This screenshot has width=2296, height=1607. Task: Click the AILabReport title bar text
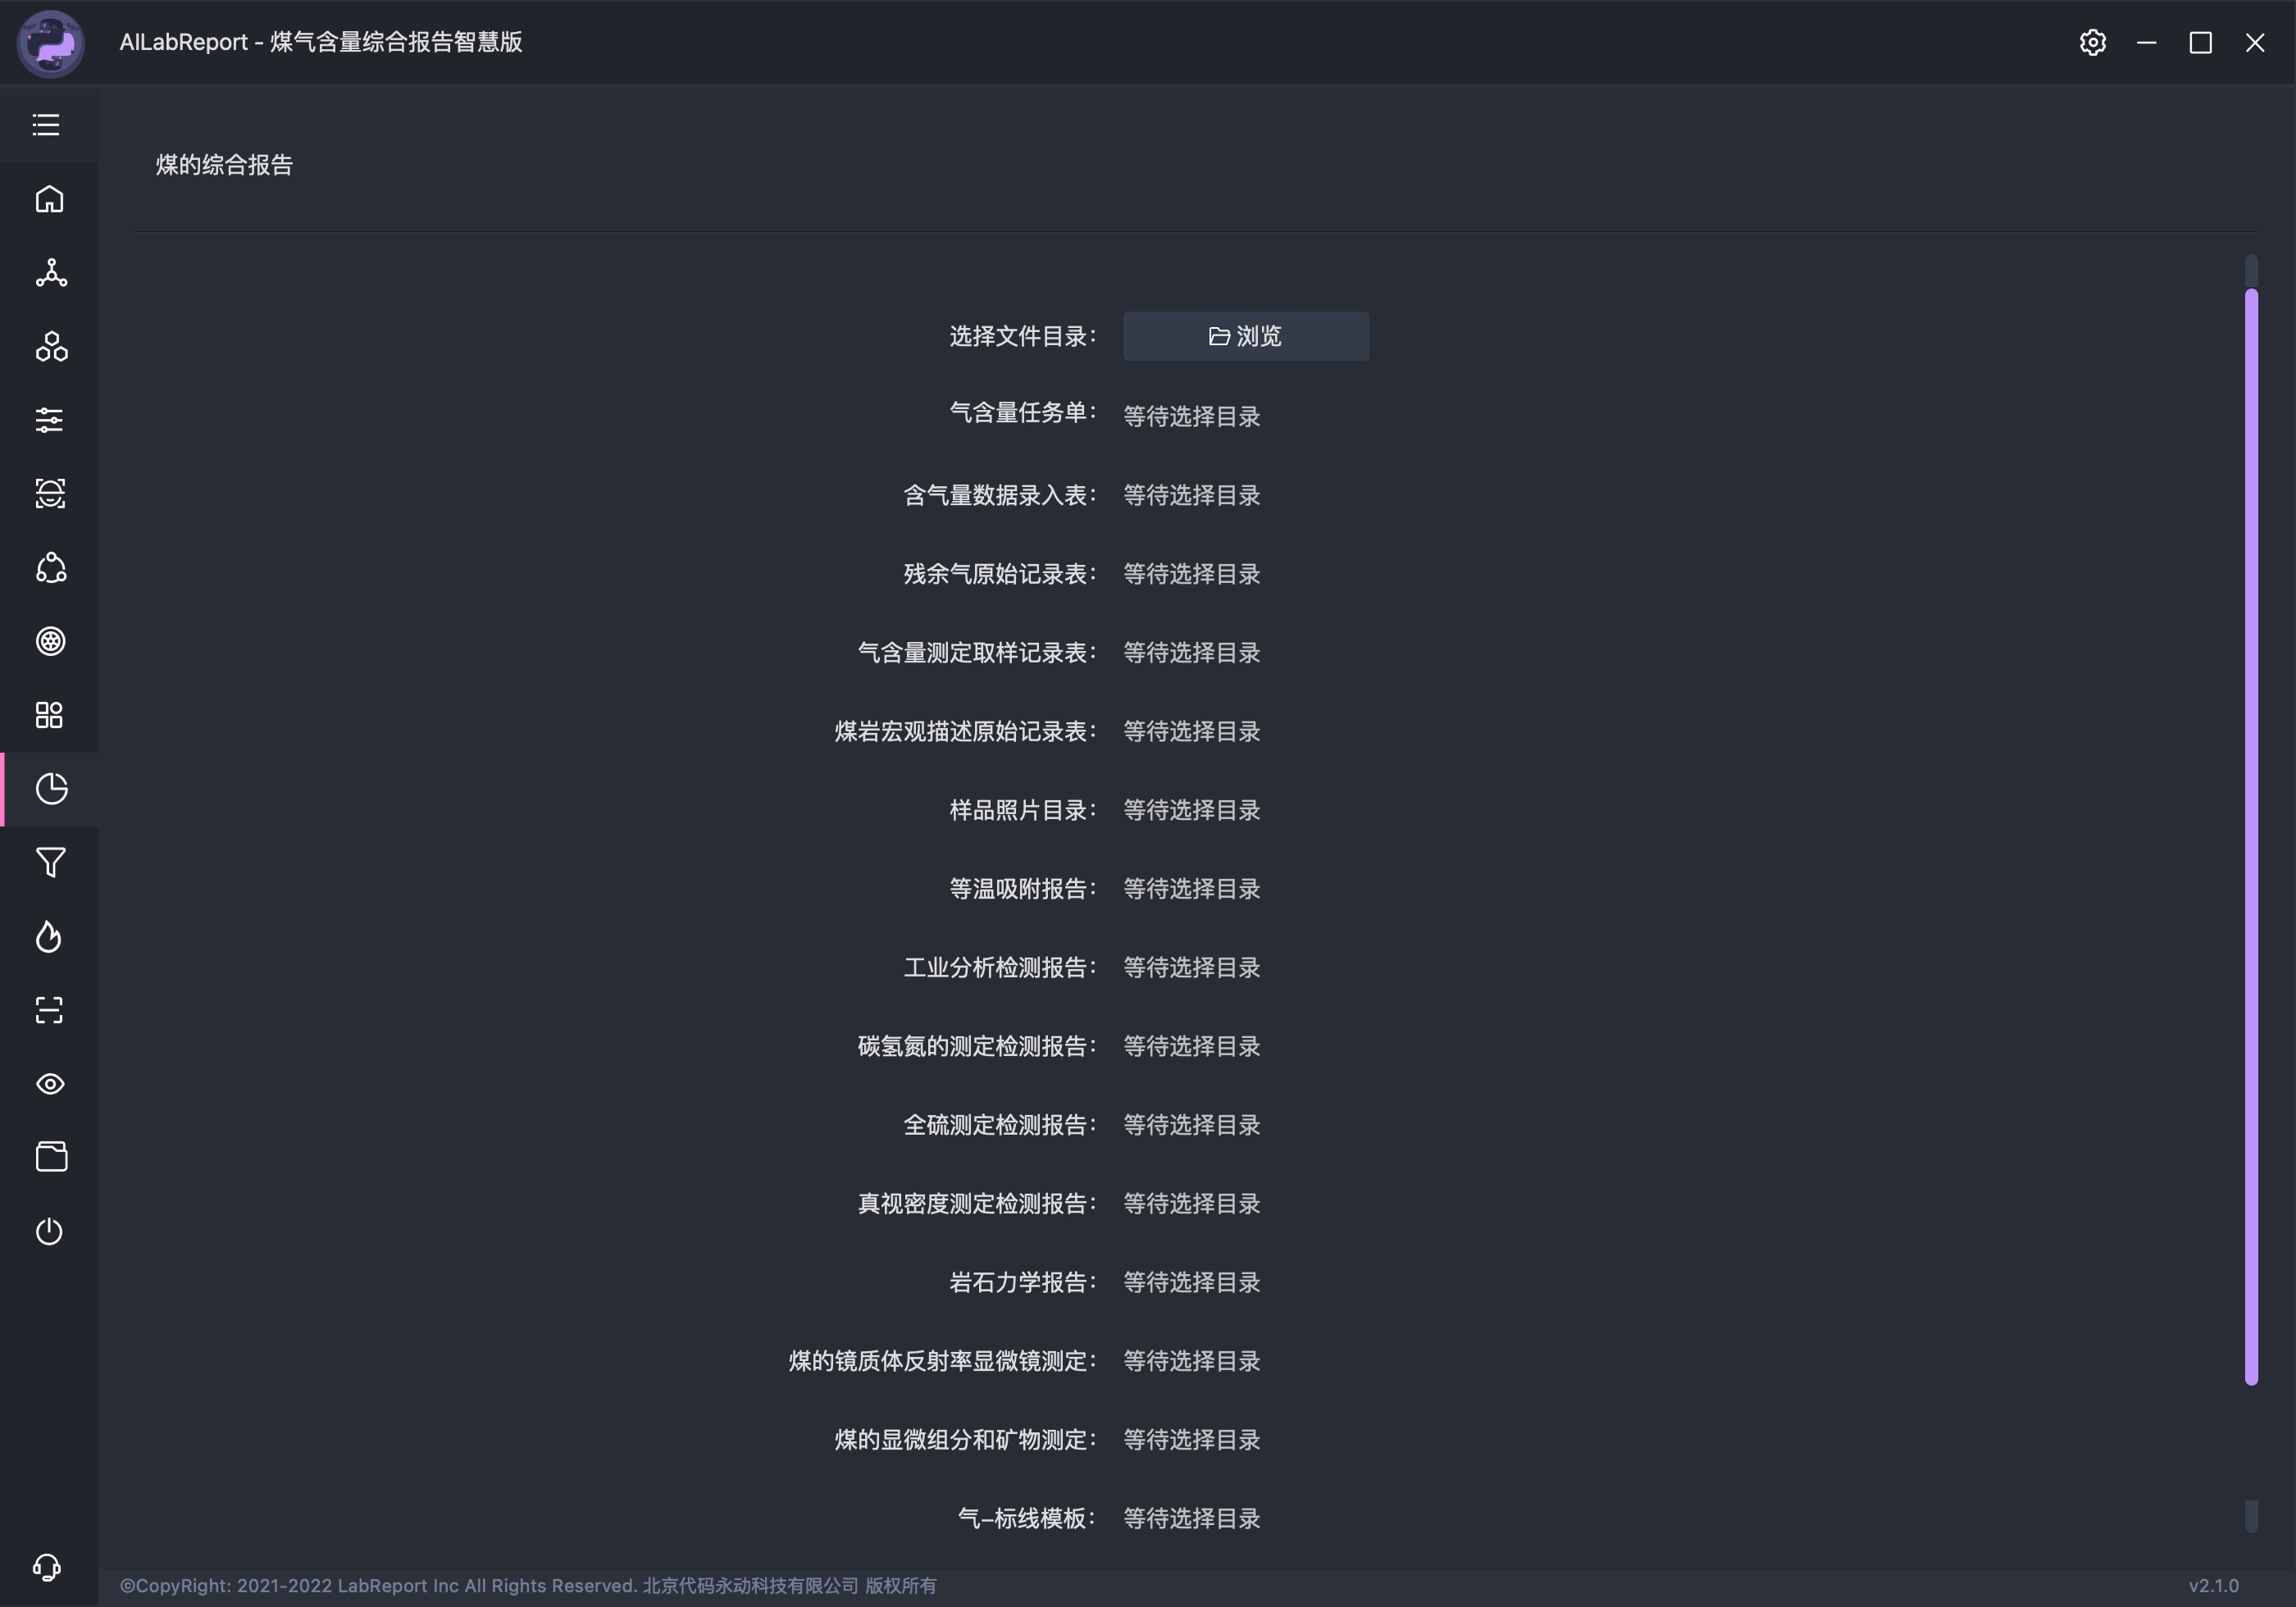[x=320, y=42]
